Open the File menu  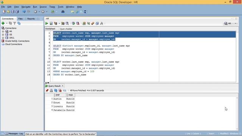point(3,7)
